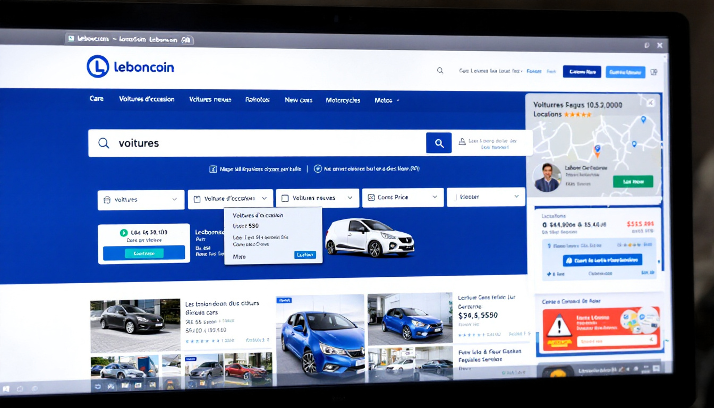Open the Motorcycles menu item
Viewport: 714px width, 408px height.
343,100
